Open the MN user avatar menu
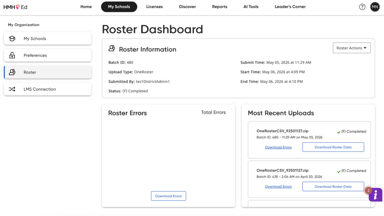 [375, 7]
